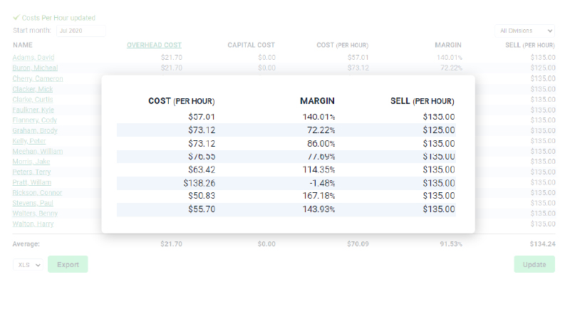Click the Average row label
The width and height of the screenshot is (570, 309).
[x=26, y=244]
